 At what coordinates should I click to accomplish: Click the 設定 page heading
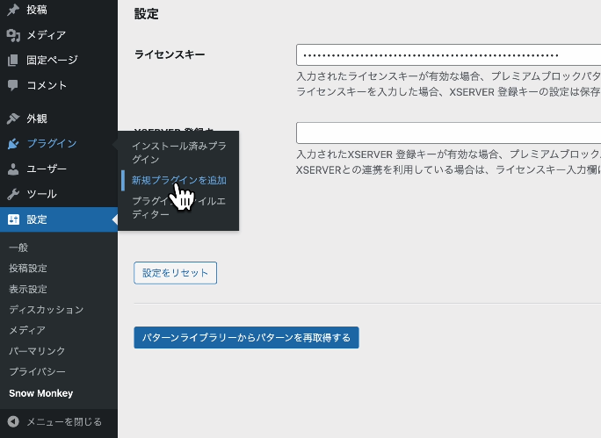pos(147,14)
